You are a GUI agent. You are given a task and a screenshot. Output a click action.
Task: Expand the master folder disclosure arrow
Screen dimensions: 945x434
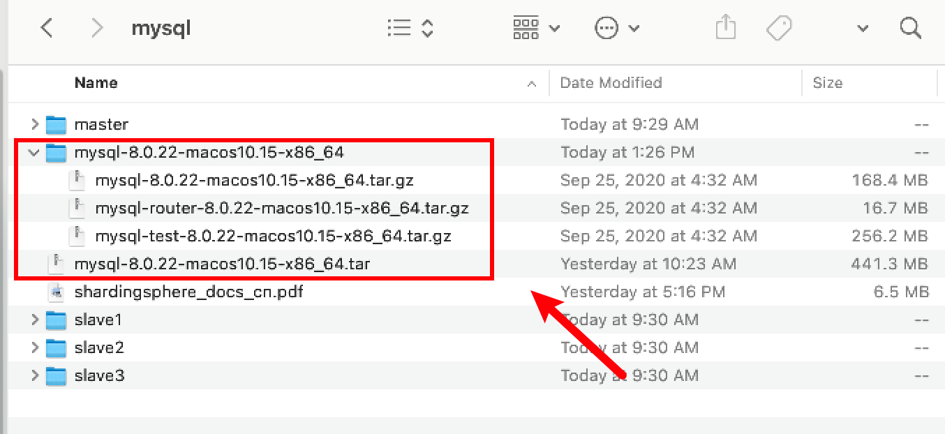point(34,124)
